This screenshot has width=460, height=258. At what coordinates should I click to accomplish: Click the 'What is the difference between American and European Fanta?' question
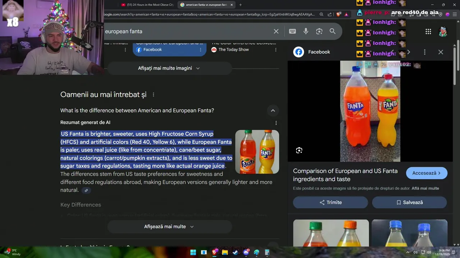pyautogui.click(x=137, y=110)
